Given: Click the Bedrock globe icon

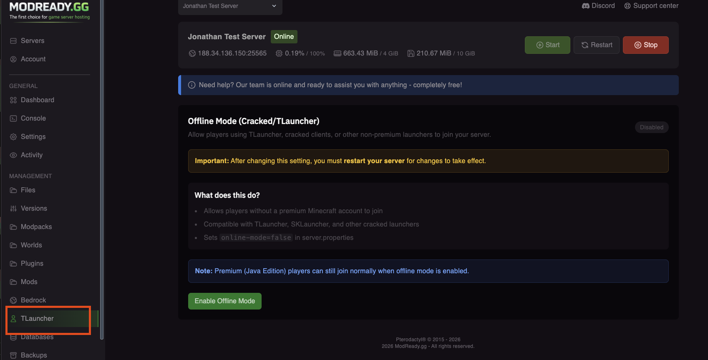Looking at the screenshot, I should 13,300.
